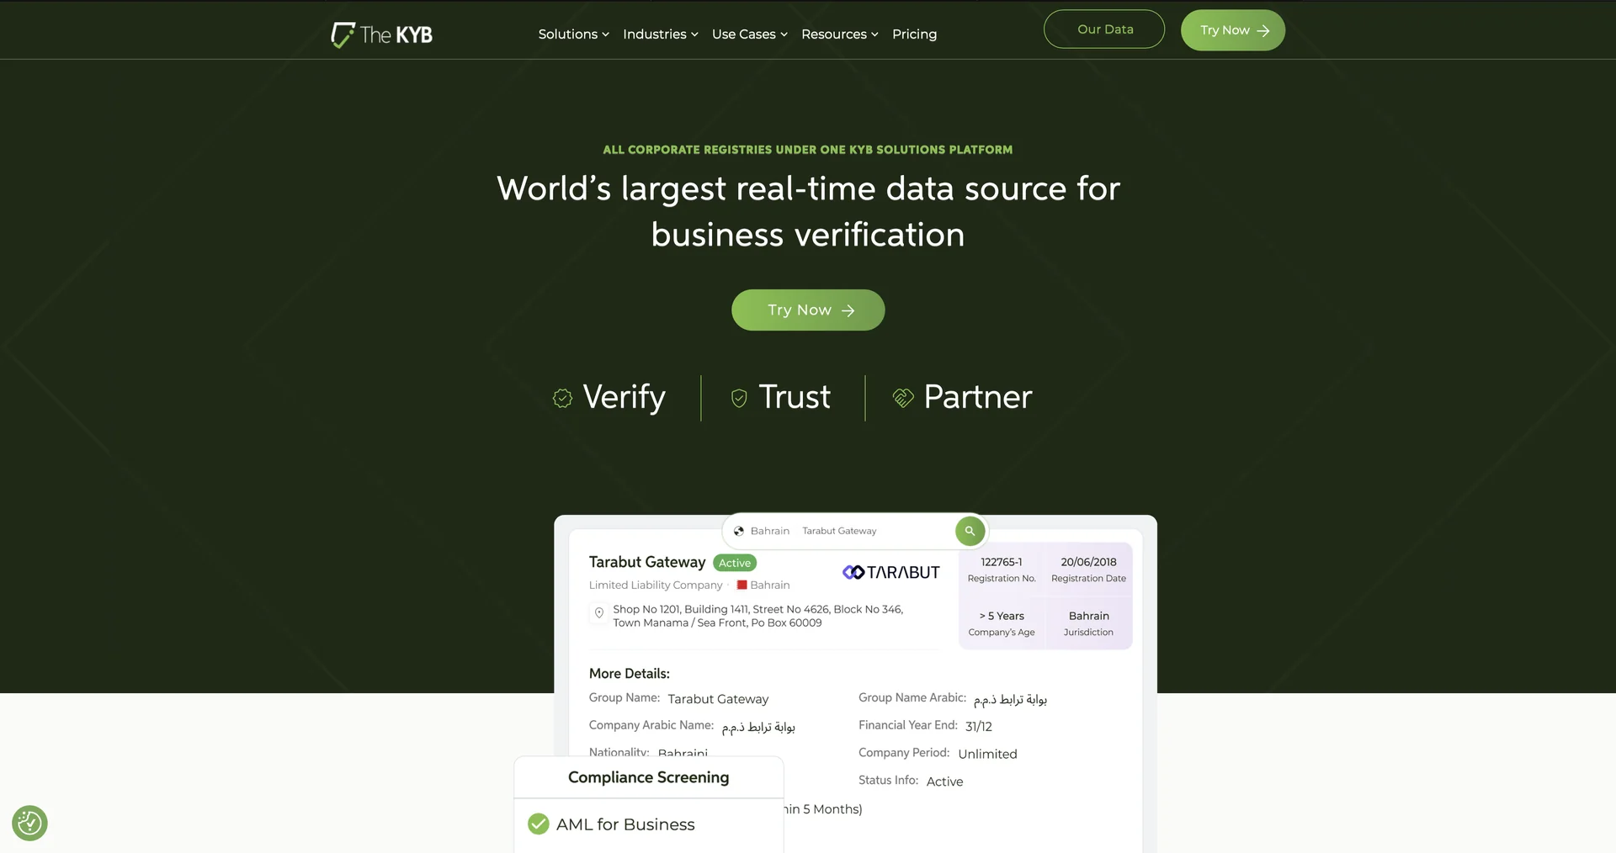1616x853 pixels.
Task: Click the Financial Year End value 31/12
Action: pyautogui.click(x=979, y=726)
